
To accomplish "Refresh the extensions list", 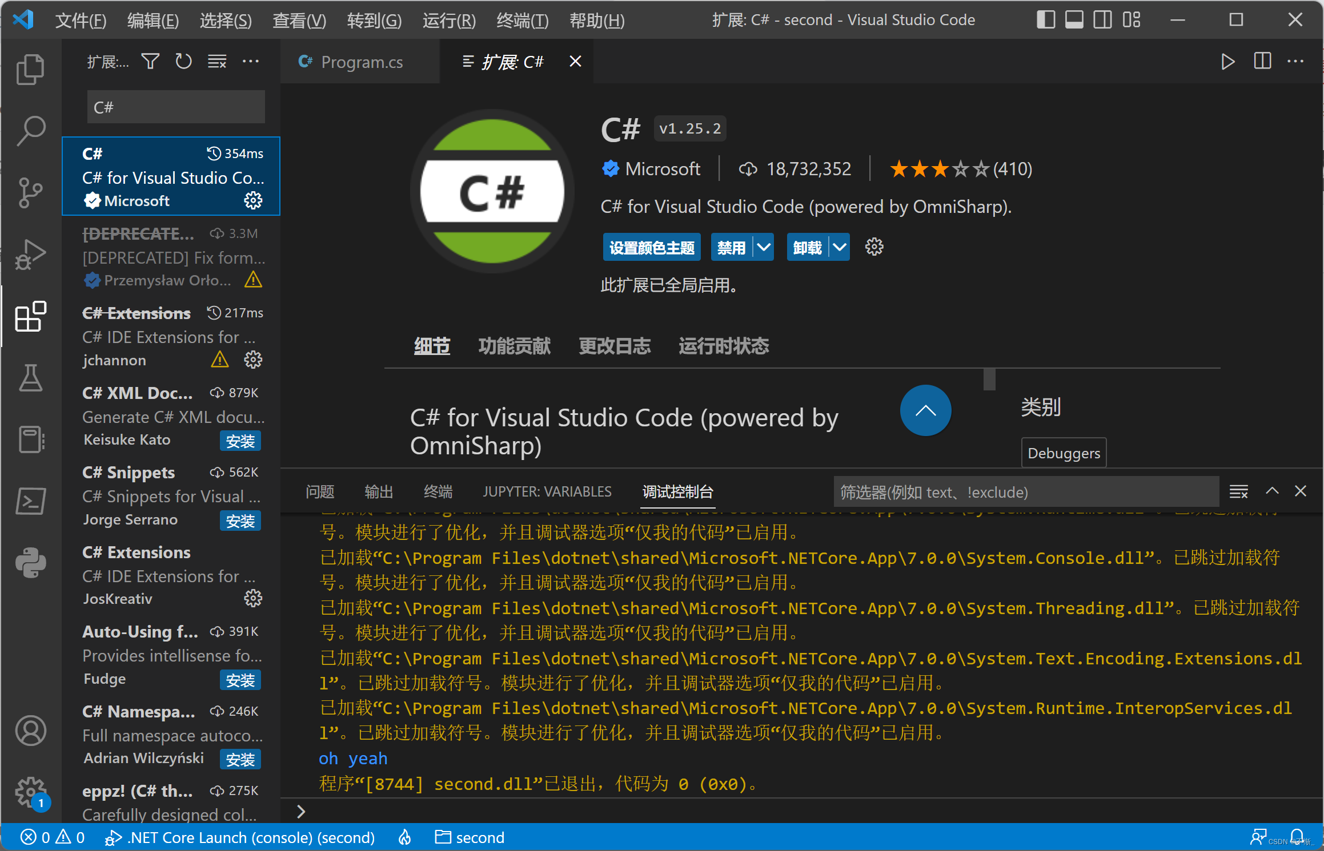I will [x=183, y=61].
